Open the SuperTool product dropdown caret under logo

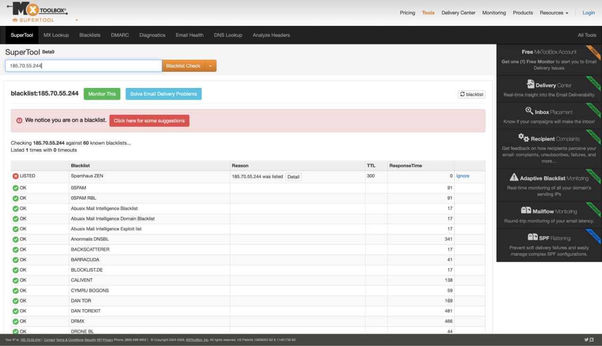[x=77, y=20]
